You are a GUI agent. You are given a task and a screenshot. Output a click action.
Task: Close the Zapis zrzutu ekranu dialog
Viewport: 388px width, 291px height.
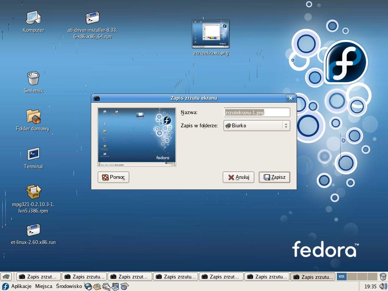click(x=291, y=98)
